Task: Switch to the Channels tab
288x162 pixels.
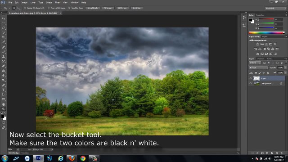Action: click(261, 59)
